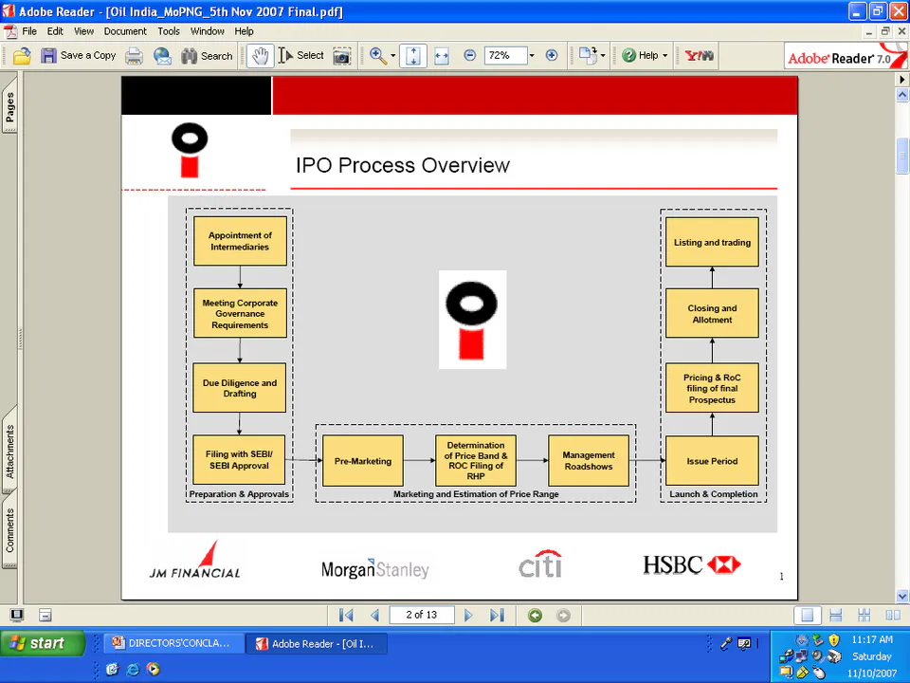Viewport: 910px width, 683px height.
Task: Select Continuous Facing layout
Action: pyautogui.click(x=864, y=615)
